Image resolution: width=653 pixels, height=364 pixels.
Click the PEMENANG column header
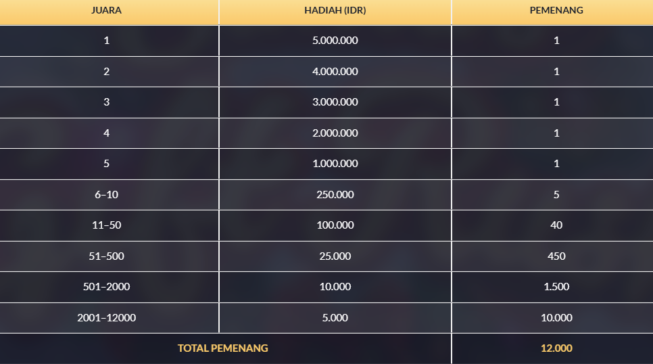(x=556, y=10)
